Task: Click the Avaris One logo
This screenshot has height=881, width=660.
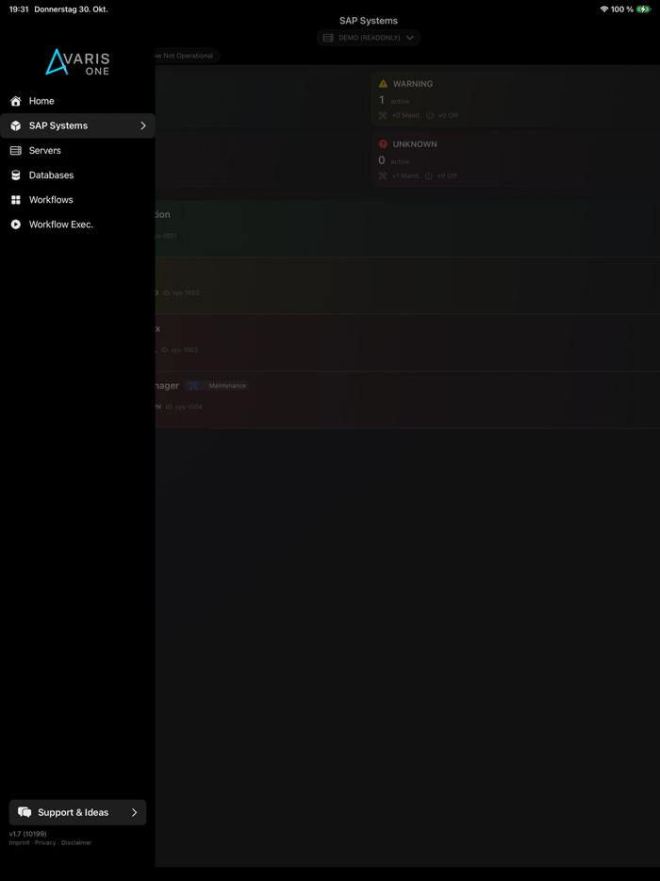Action: point(77,62)
